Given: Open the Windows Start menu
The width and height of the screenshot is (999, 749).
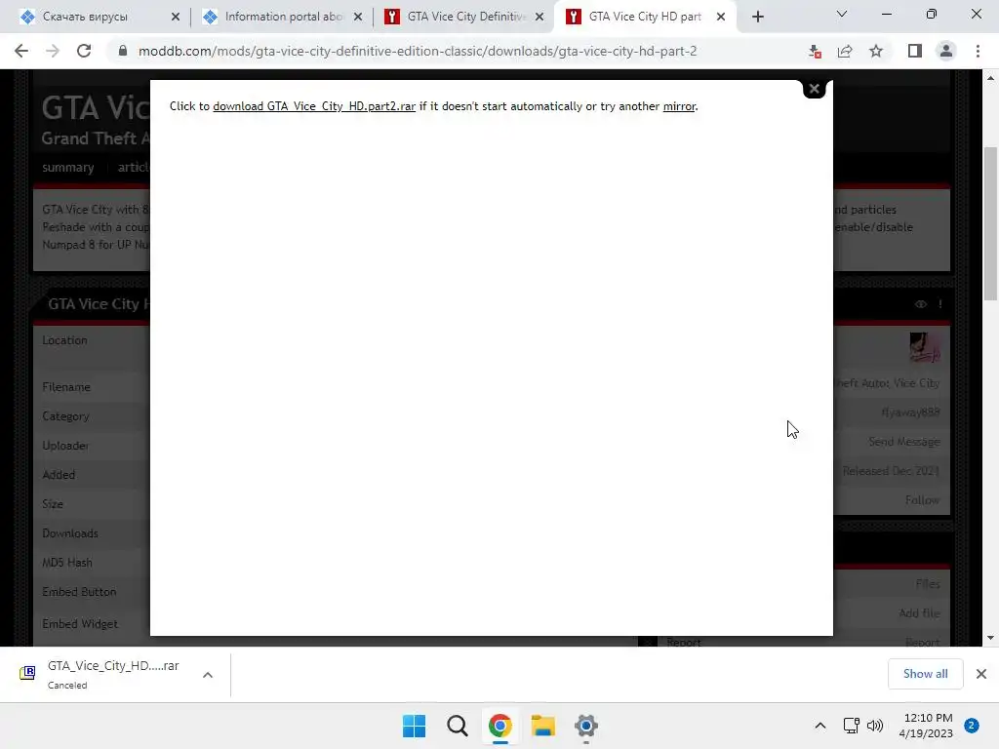Looking at the screenshot, I should (x=414, y=726).
